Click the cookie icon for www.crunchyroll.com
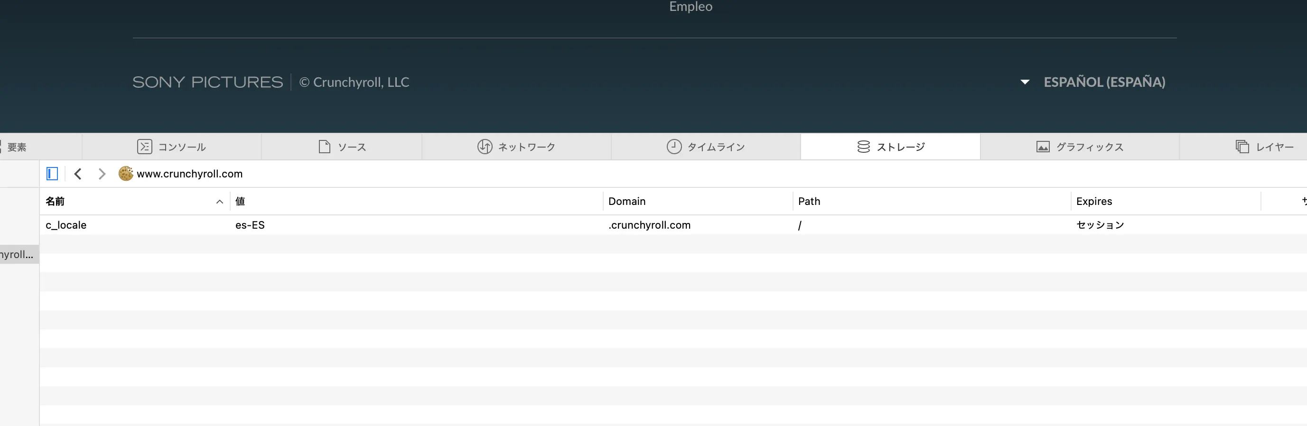 pyautogui.click(x=125, y=174)
